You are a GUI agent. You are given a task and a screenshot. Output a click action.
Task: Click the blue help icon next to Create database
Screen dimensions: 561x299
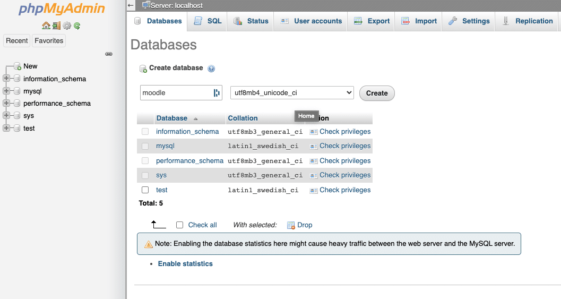pos(211,69)
